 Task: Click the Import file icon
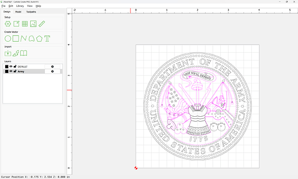[8, 53]
